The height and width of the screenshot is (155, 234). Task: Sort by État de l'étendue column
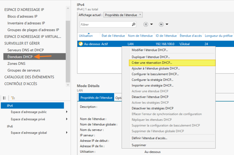click(x=113, y=36)
